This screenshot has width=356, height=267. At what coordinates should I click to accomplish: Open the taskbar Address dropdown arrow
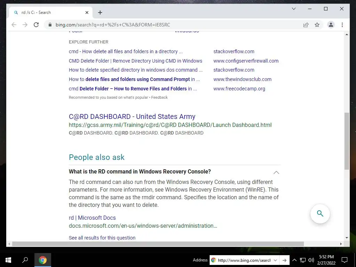[x=275, y=260]
